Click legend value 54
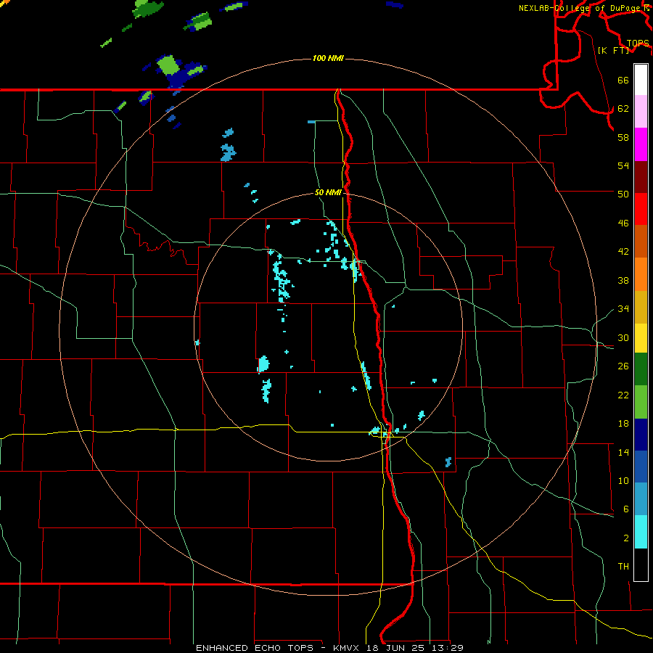This screenshot has width=653, height=653. (x=623, y=165)
